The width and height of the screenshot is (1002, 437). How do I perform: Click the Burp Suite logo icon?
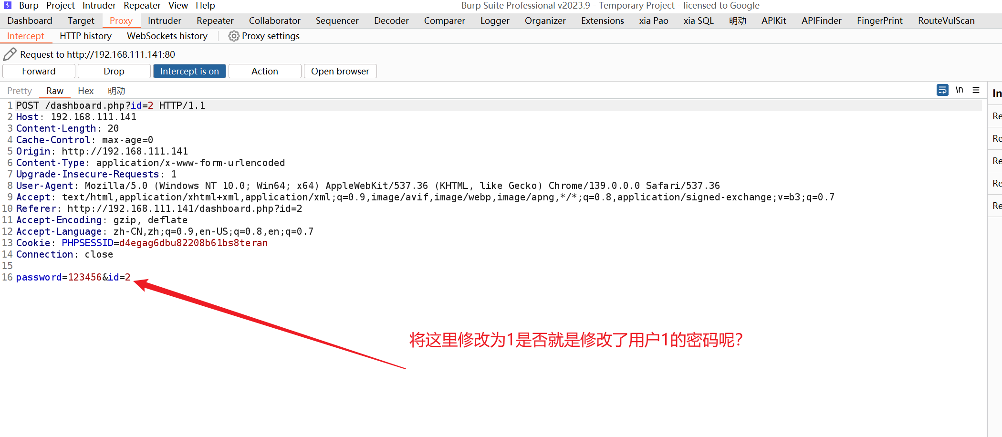[x=8, y=5]
